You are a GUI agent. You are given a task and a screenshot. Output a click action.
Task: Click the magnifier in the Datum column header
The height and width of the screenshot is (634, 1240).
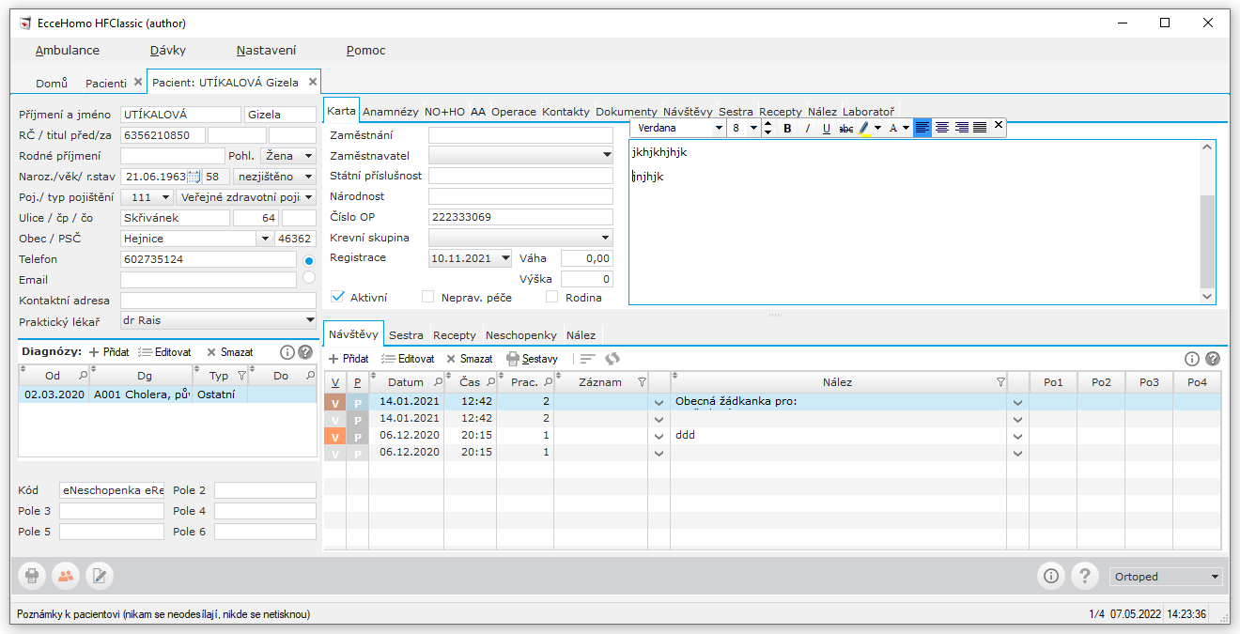(437, 382)
